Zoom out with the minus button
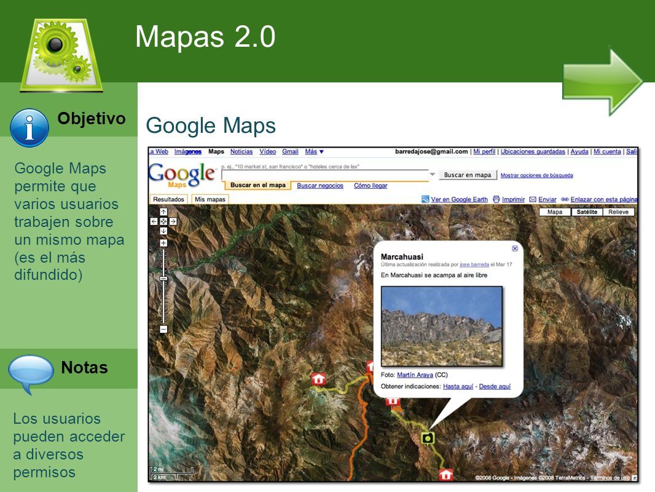This screenshot has height=492, width=655. point(163,330)
